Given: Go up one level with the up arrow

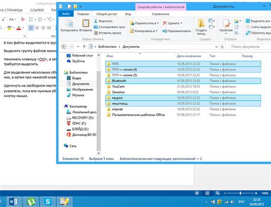Looking at the screenshot, I should pyautogui.click(x=84, y=47).
